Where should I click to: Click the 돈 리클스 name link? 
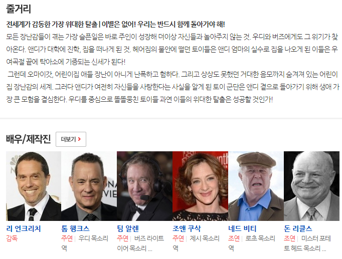point(298,228)
